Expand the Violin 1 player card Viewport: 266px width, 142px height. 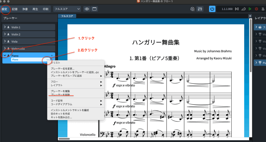tap(5, 27)
